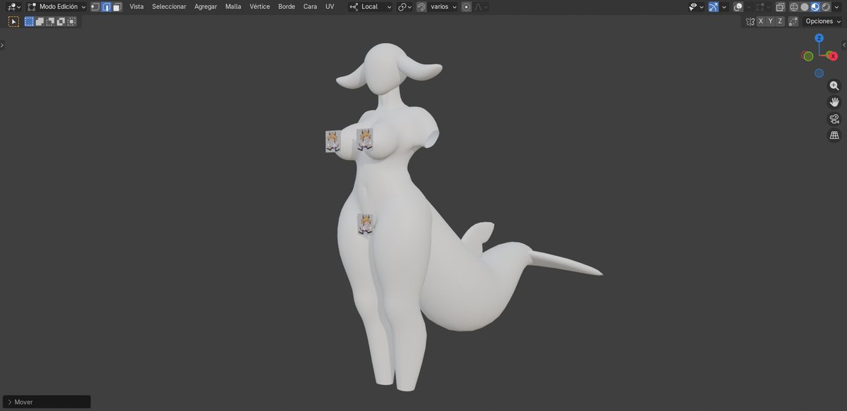Open the 'varios' snap target dropdown

point(443,6)
